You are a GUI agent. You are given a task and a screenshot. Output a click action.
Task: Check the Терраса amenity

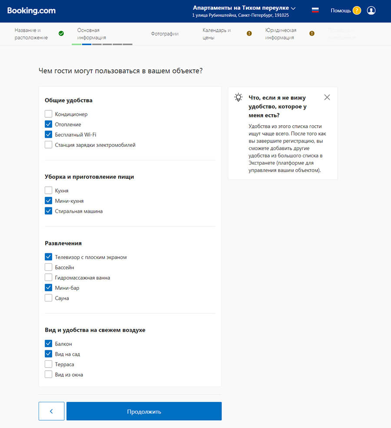tap(49, 365)
